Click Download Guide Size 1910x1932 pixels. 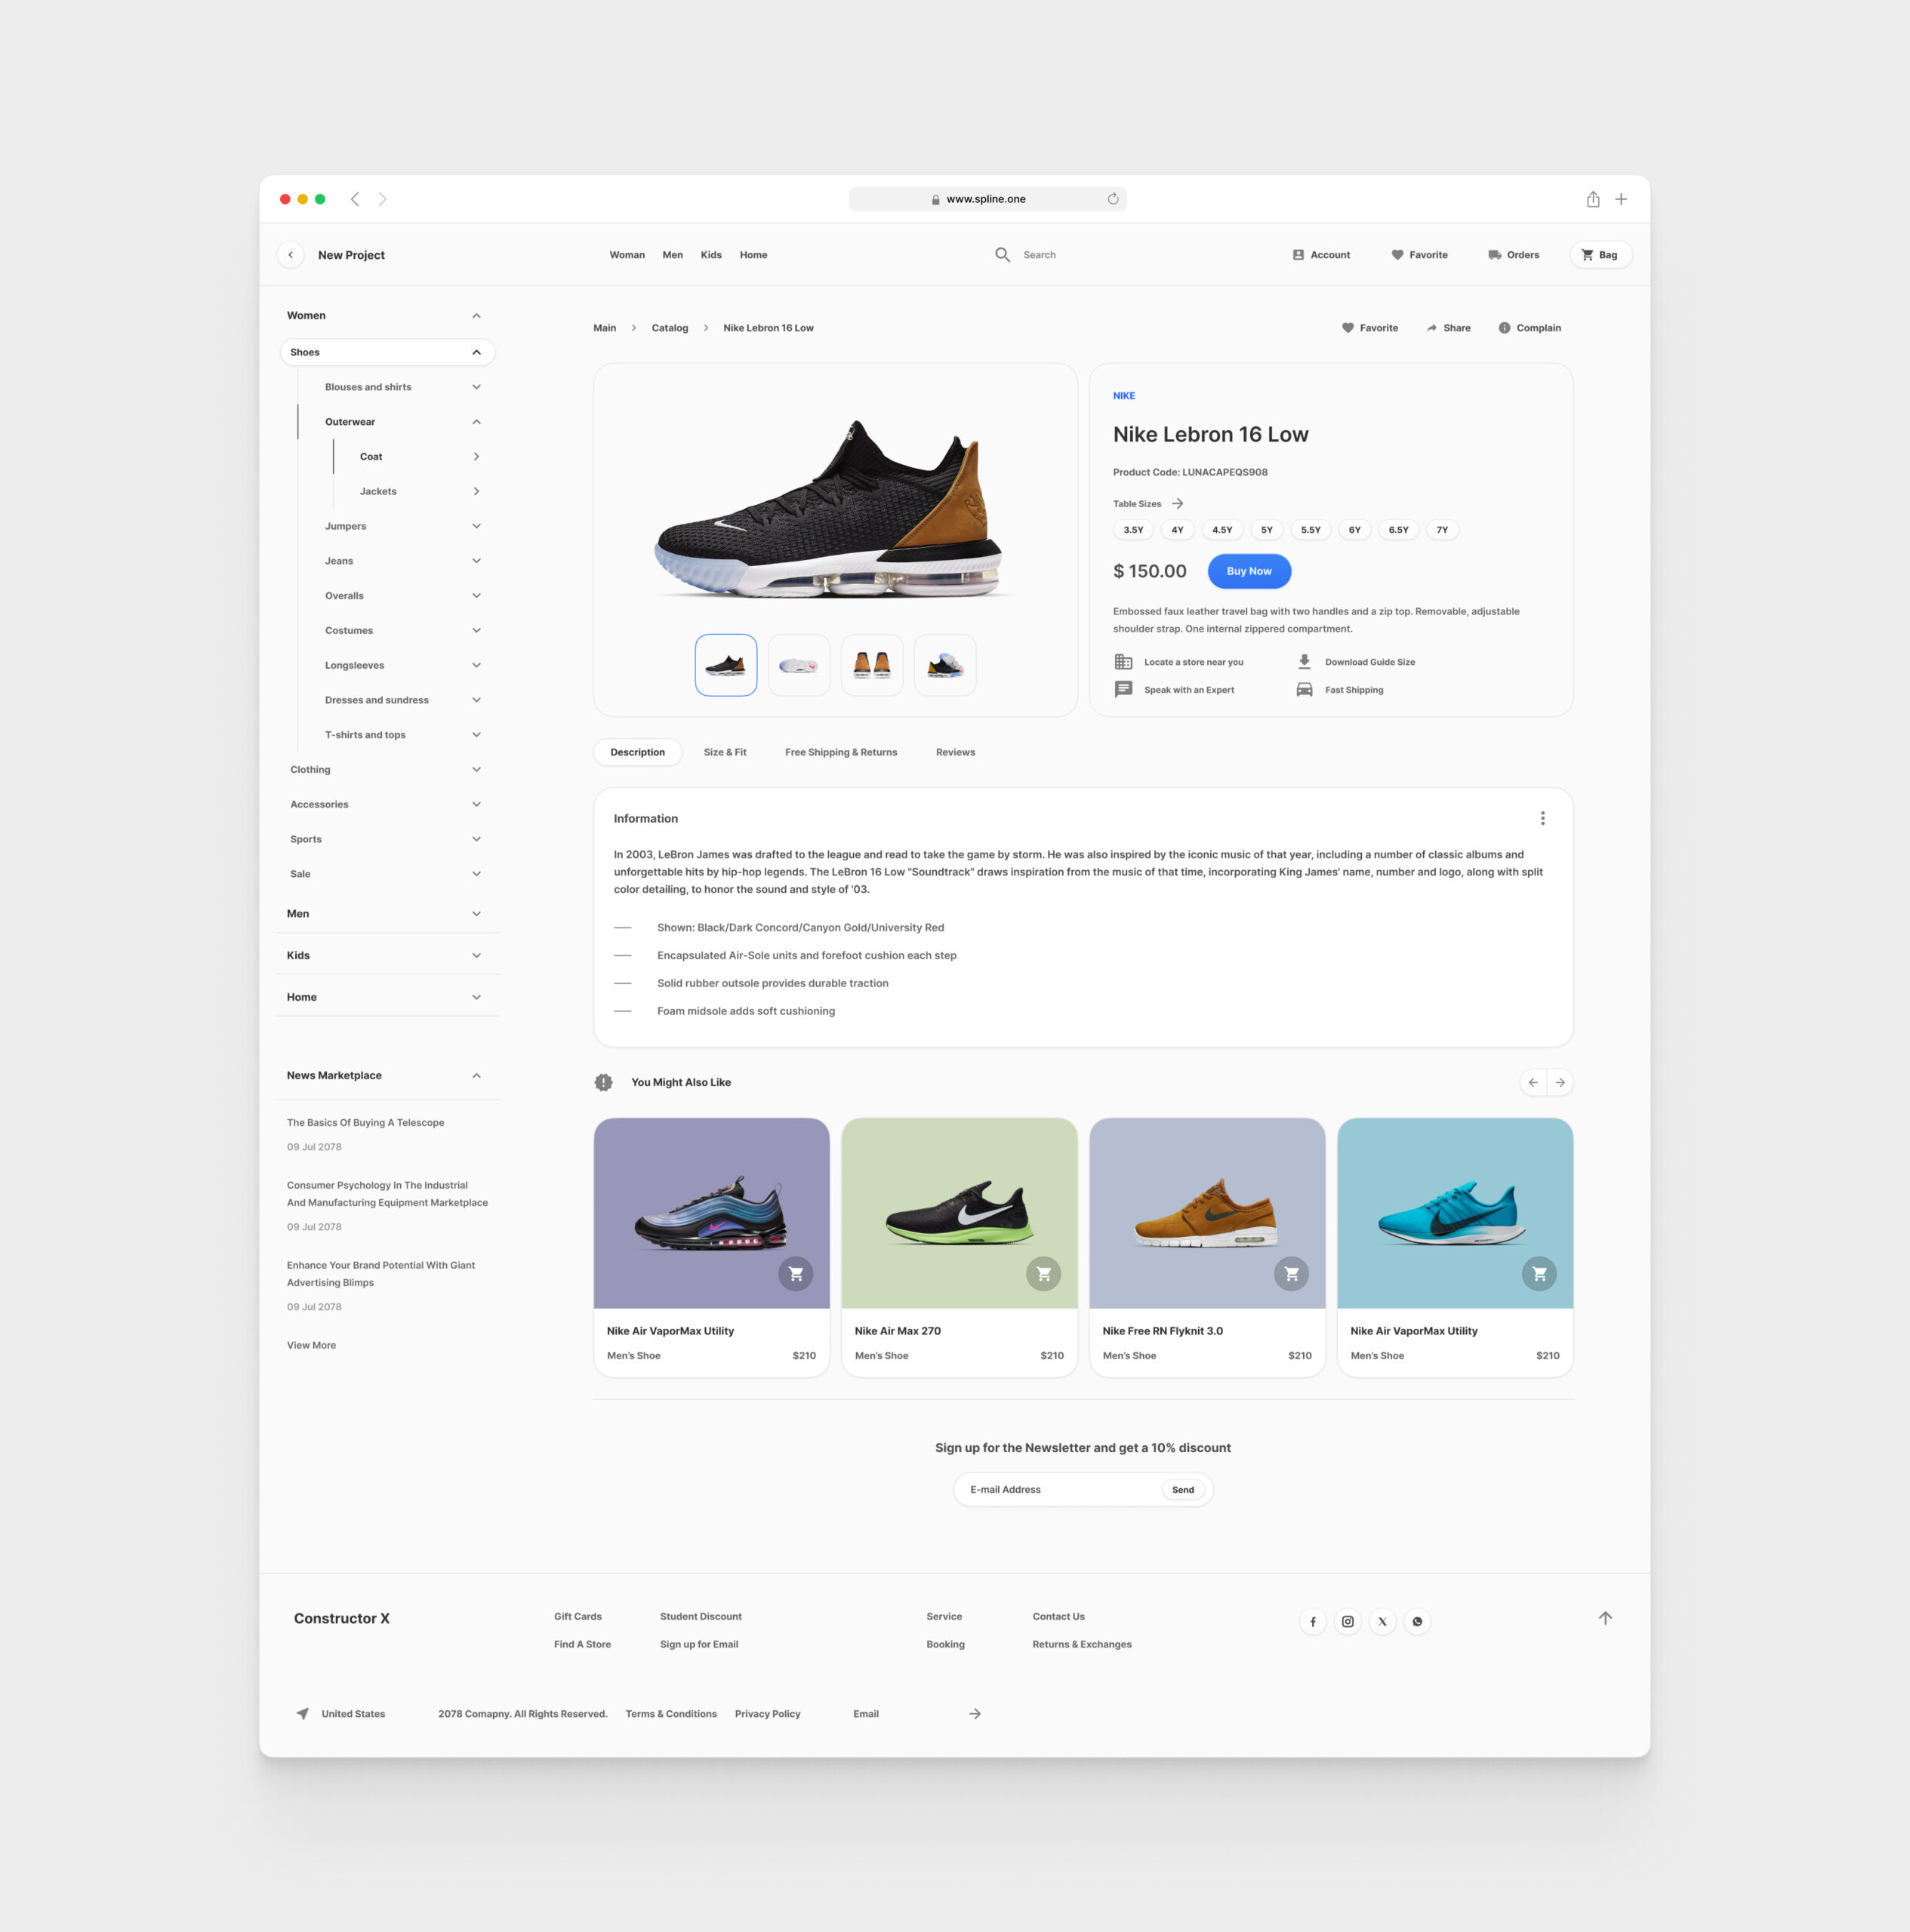[x=1356, y=662]
